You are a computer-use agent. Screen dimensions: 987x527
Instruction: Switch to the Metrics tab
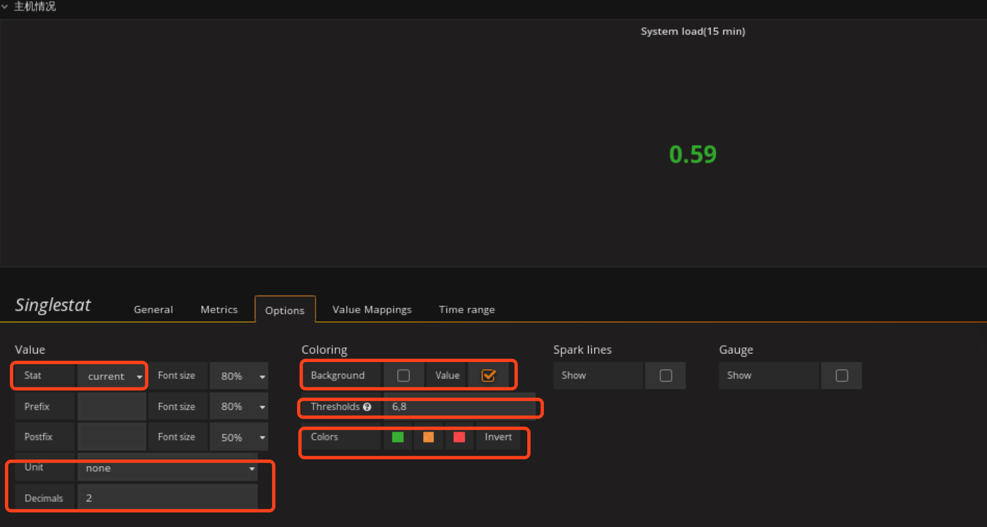(x=219, y=309)
